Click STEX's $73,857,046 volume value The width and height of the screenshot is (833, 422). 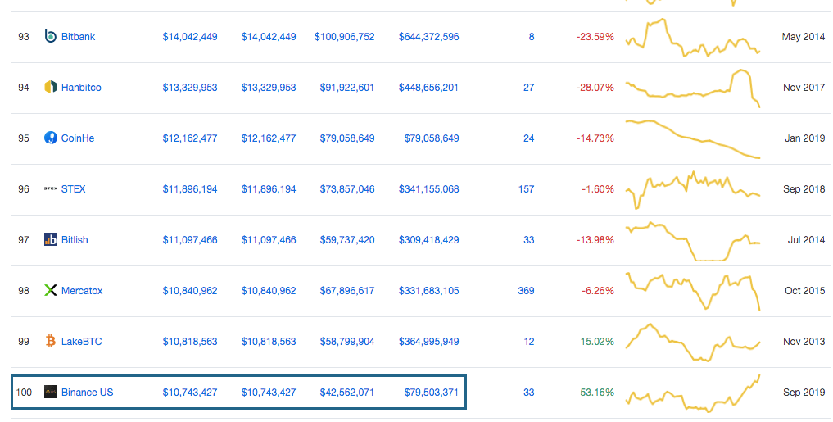click(x=347, y=188)
